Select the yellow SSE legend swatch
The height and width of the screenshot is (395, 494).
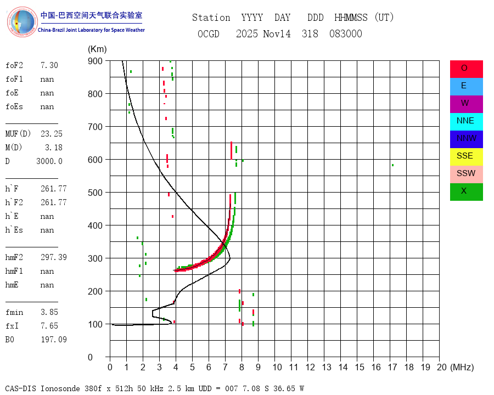(466, 157)
